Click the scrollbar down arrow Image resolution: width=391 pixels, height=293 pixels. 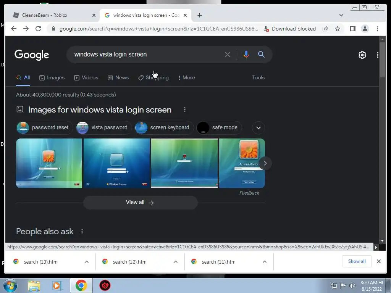382,241
